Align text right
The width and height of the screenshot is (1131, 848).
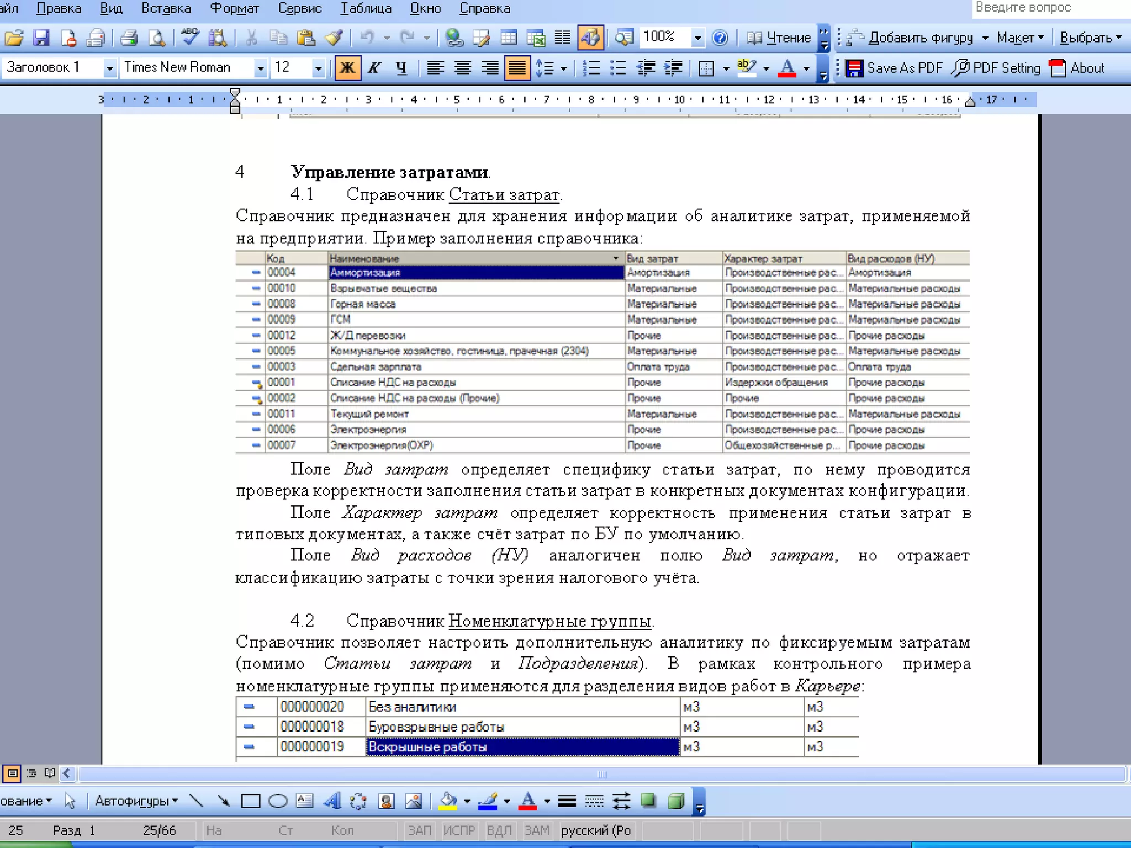point(489,68)
